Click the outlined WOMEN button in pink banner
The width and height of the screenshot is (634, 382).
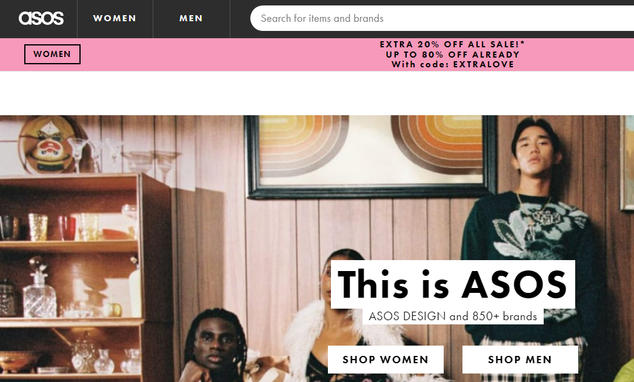coord(52,54)
